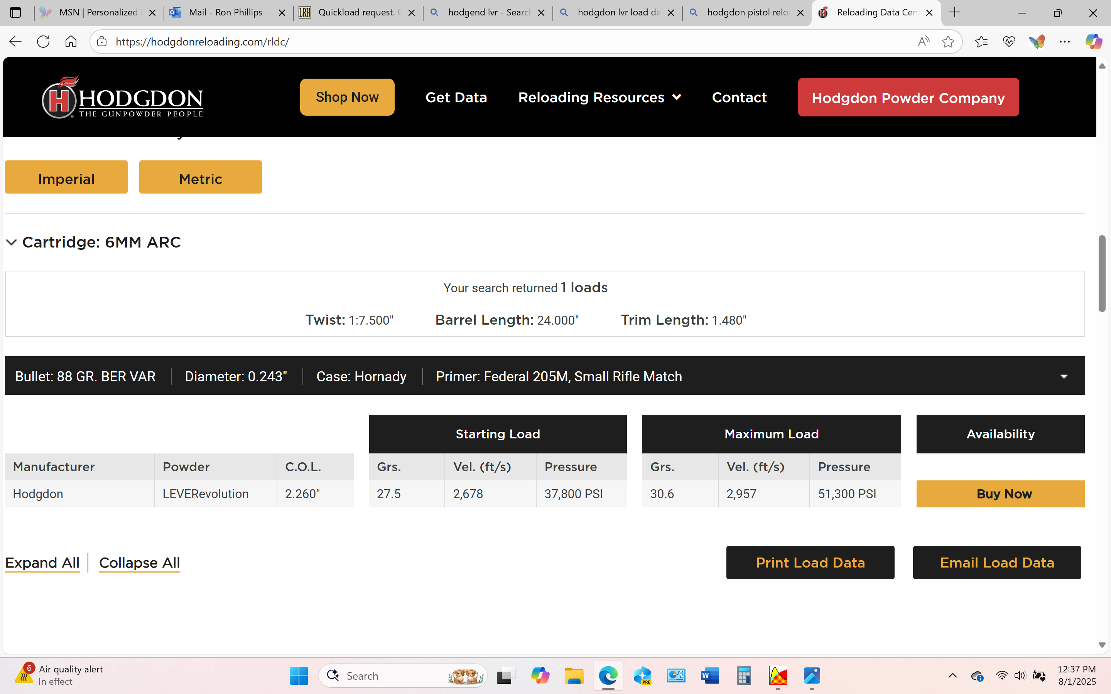This screenshot has height=694, width=1111.
Task: Open the Air quality alert widget
Action: (59, 675)
